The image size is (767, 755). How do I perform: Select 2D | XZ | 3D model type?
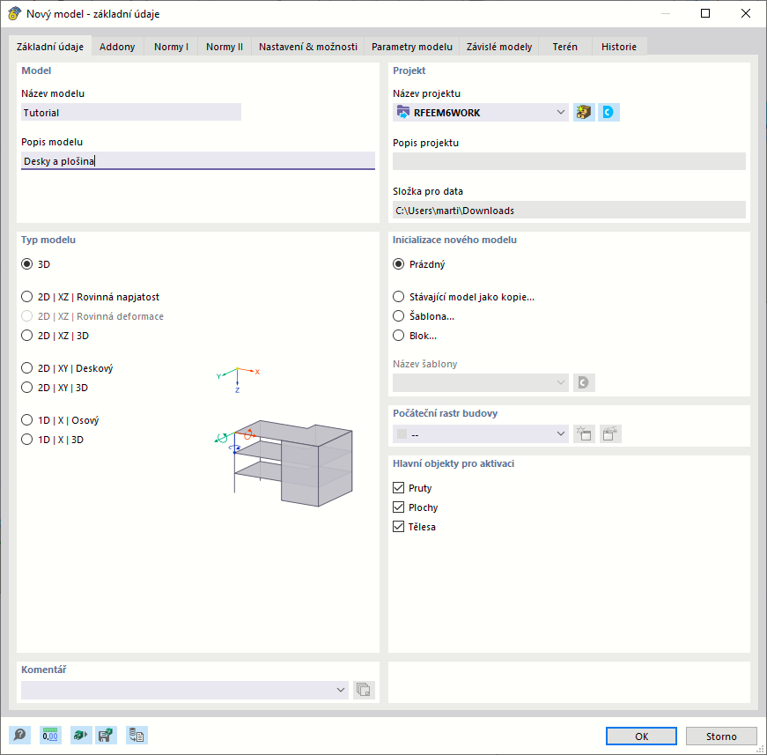(x=27, y=336)
